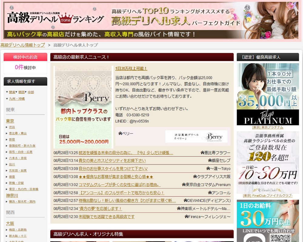The image size is (303, 242).
Task: Open the 渋谷 area in sidebar
Action: [x=12, y=127]
